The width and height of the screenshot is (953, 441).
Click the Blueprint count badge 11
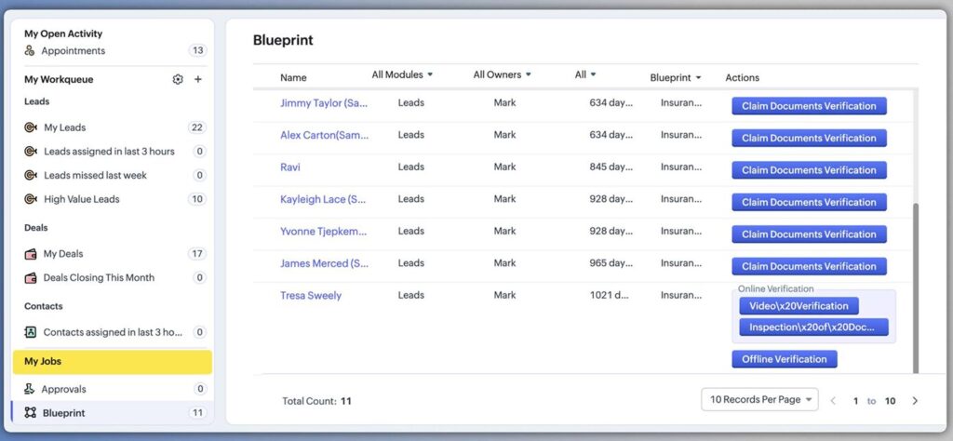(x=197, y=413)
